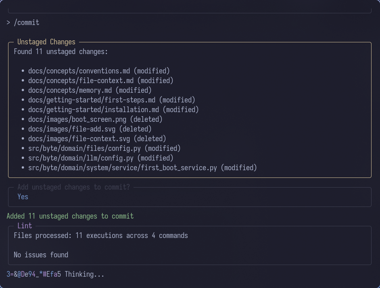Click the 'No issues found' lint result

(x=41, y=255)
